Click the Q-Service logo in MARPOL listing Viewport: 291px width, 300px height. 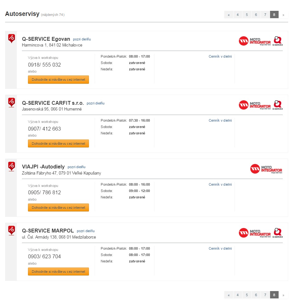point(278,233)
